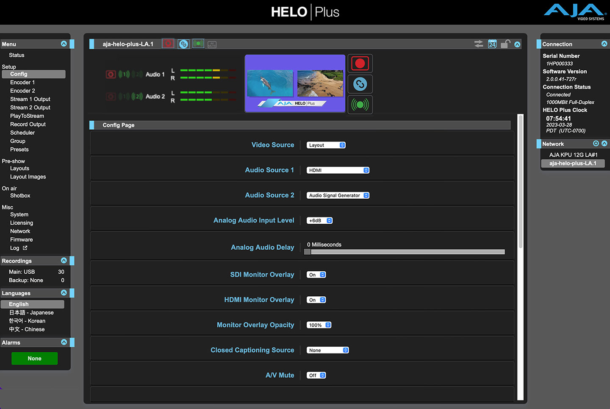Go to Stream 2 Output
Image resolution: width=610 pixels, height=409 pixels.
(x=30, y=108)
